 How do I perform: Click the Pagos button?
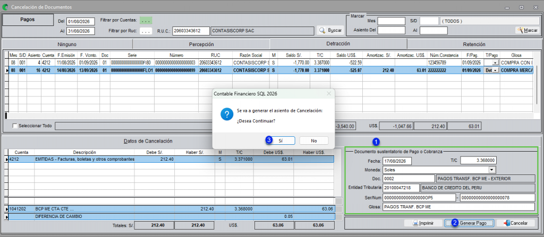28,20
